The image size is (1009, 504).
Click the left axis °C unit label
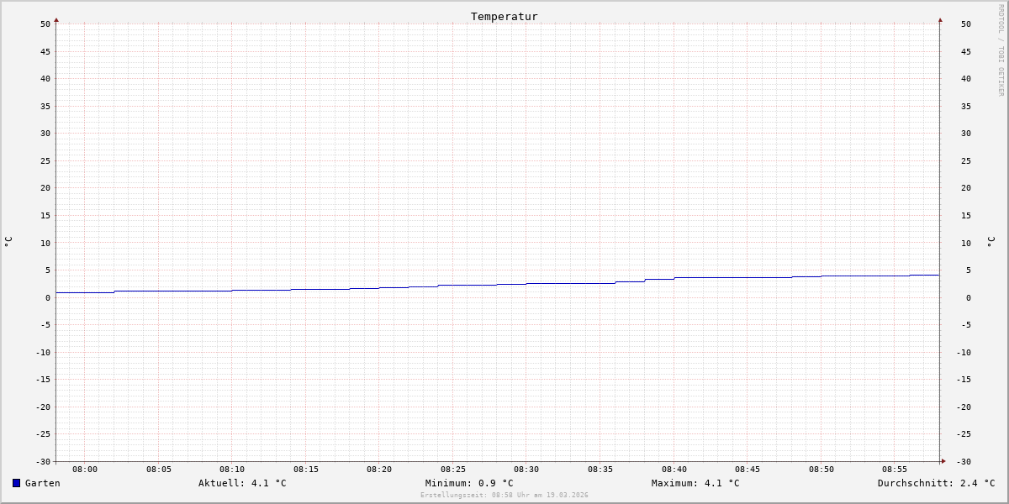pyautogui.click(x=8, y=242)
